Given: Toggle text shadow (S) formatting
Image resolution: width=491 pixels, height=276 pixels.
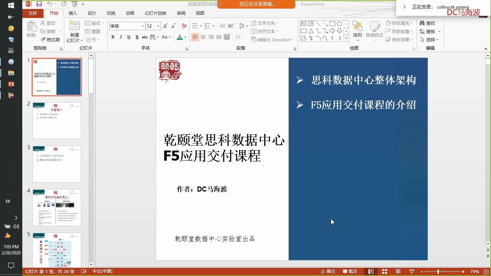Looking at the screenshot, I should coord(137,37).
